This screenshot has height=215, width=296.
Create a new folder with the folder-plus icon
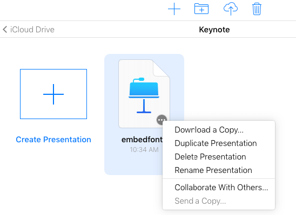tap(201, 9)
